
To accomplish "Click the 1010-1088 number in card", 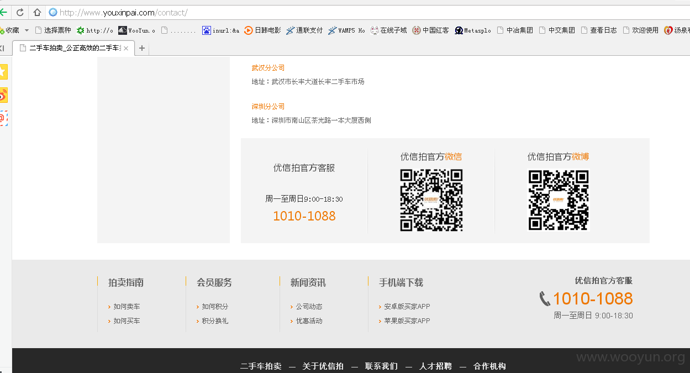I will click(x=304, y=216).
